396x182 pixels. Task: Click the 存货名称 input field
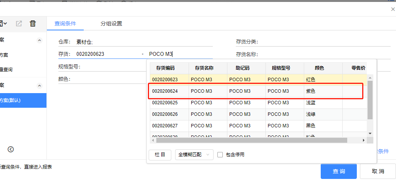pyautogui.click(x=325, y=54)
